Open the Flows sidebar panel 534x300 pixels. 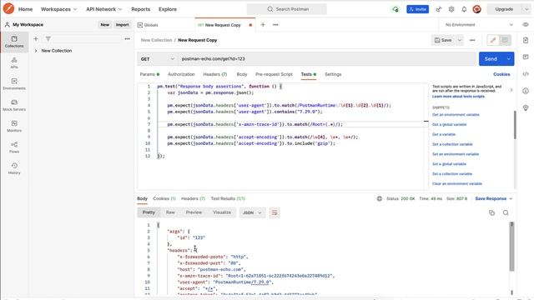(14, 147)
